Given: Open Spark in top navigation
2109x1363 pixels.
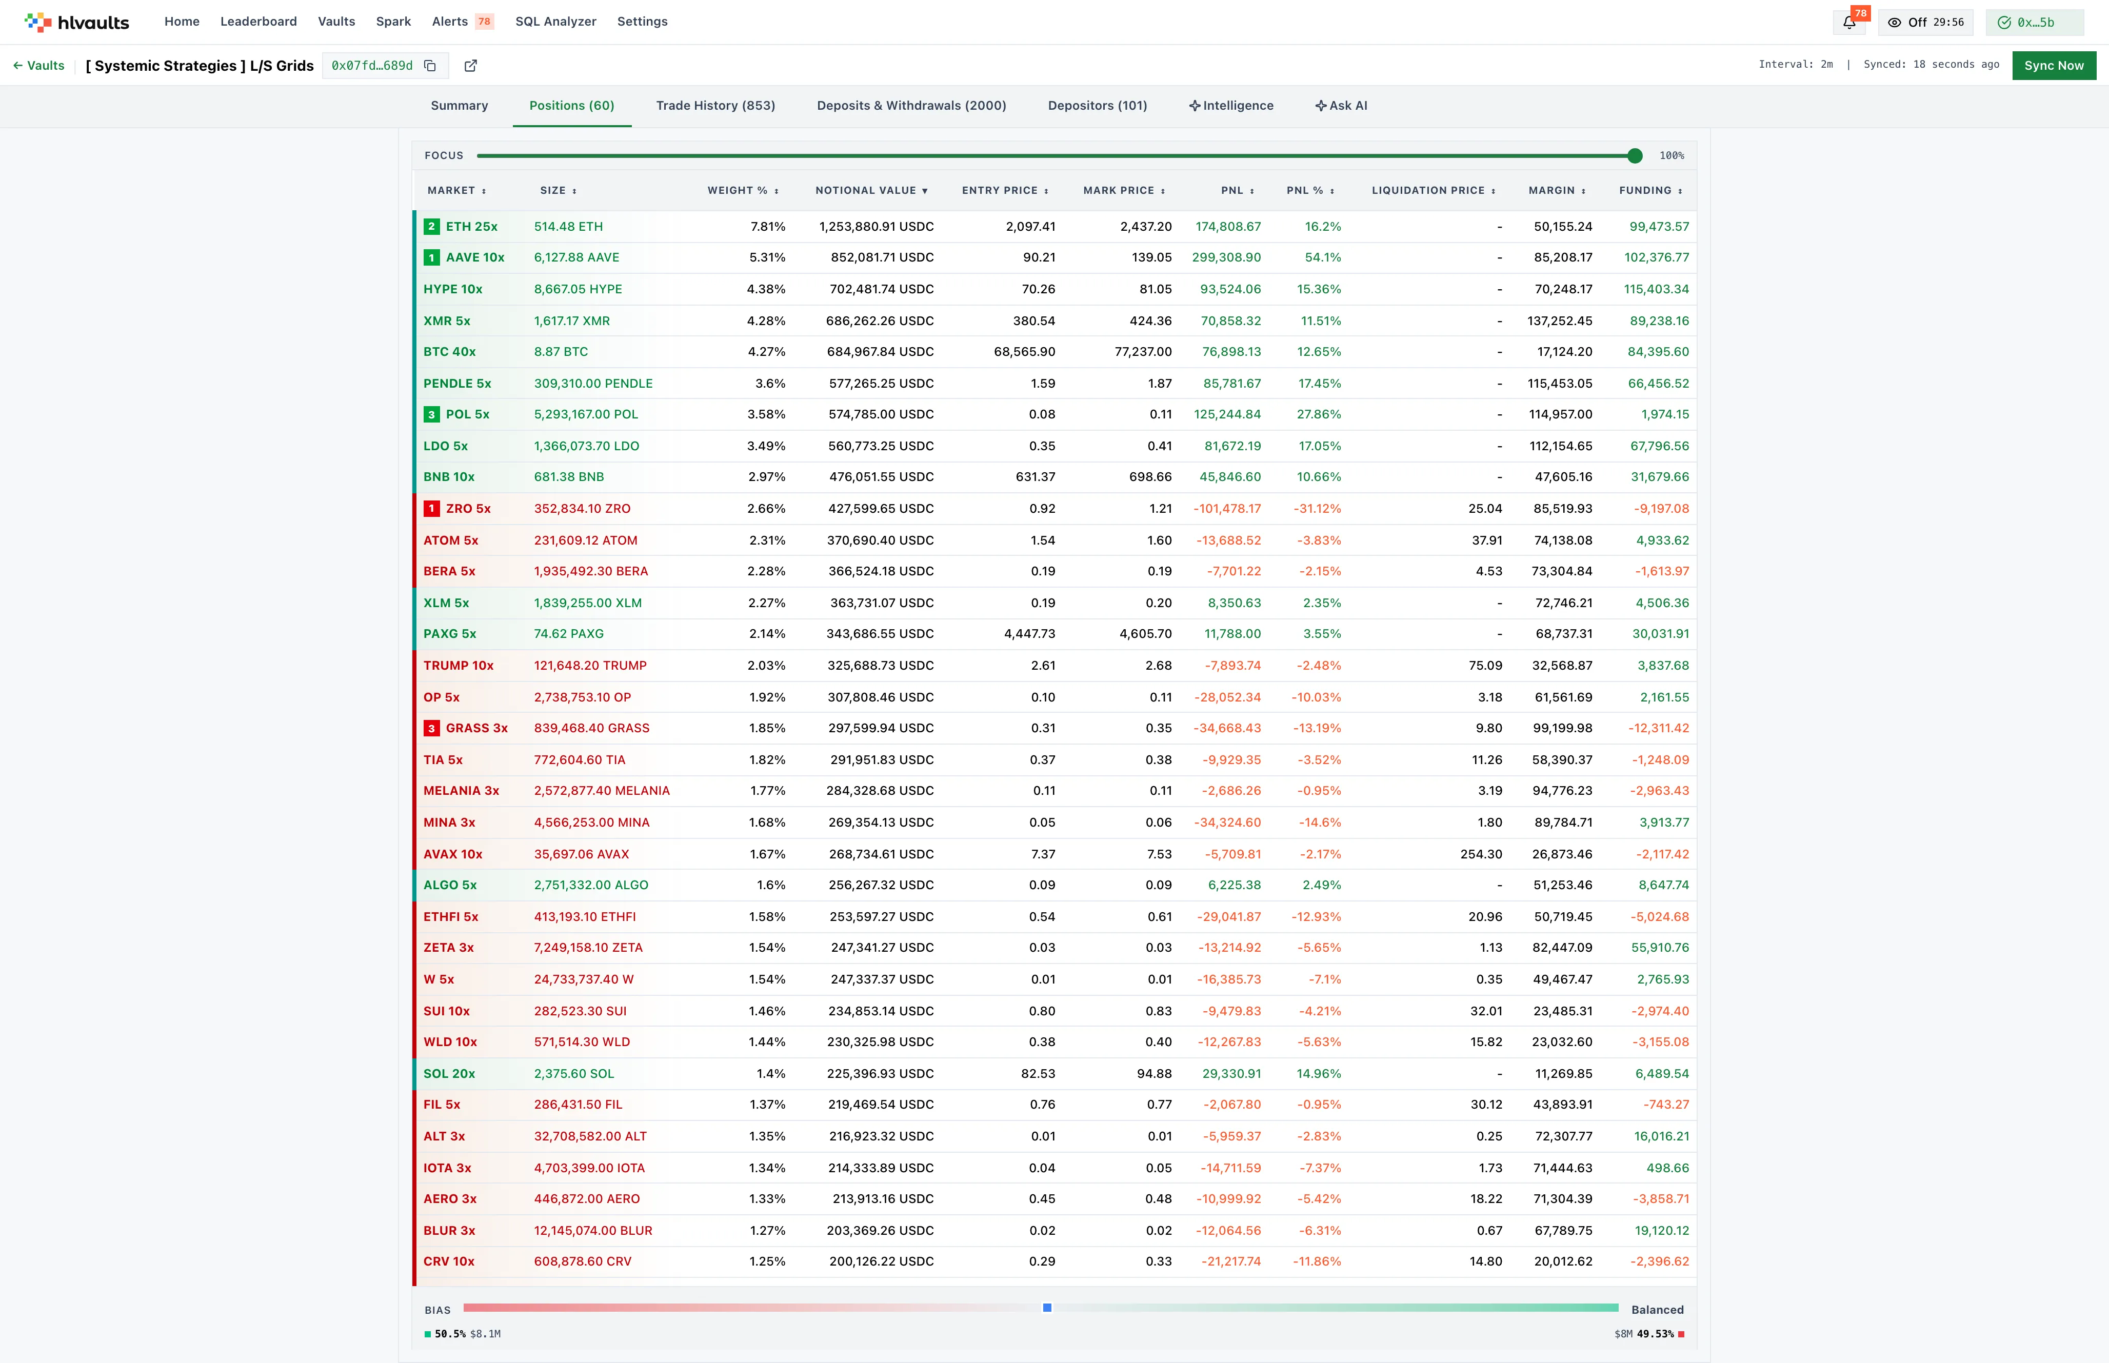Looking at the screenshot, I should click(x=394, y=21).
